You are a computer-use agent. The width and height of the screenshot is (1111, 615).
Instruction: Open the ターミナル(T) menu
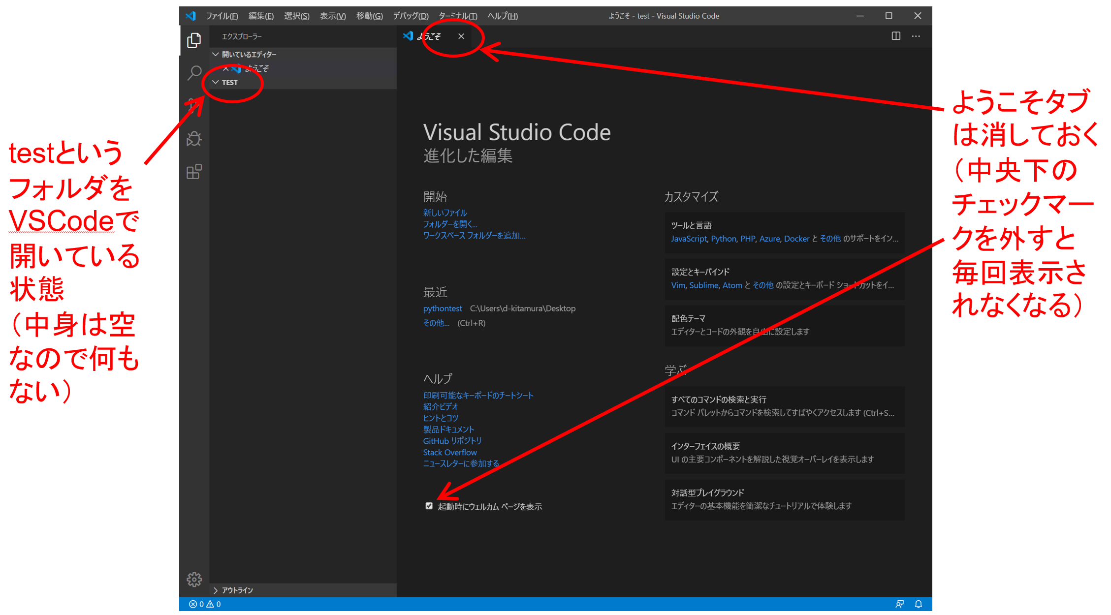[x=458, y=16]
